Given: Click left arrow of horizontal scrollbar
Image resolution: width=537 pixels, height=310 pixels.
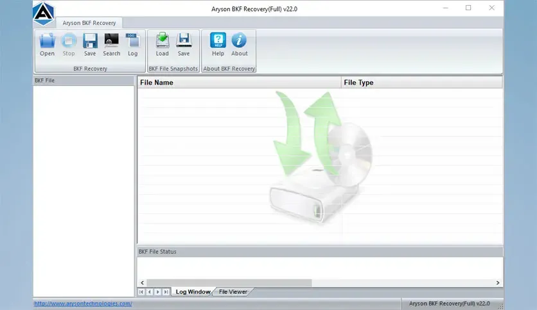Looking at the screenshot, I should [142, 282].
